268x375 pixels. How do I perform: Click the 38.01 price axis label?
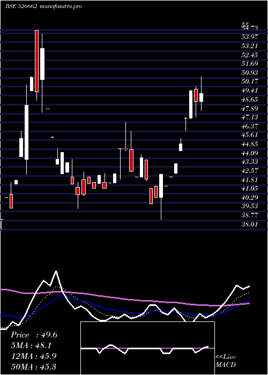pyautogui.click(x=250, y=224)
